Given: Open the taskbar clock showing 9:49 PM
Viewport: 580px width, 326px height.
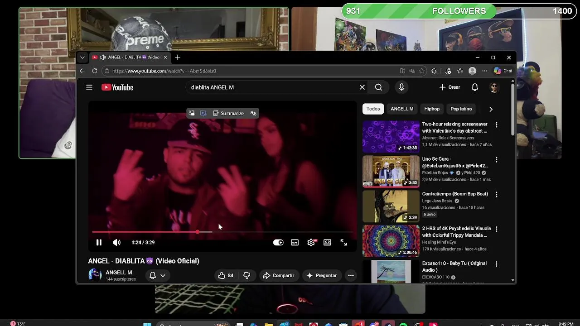Looking at the screenshot, I should tap(566, 324).
